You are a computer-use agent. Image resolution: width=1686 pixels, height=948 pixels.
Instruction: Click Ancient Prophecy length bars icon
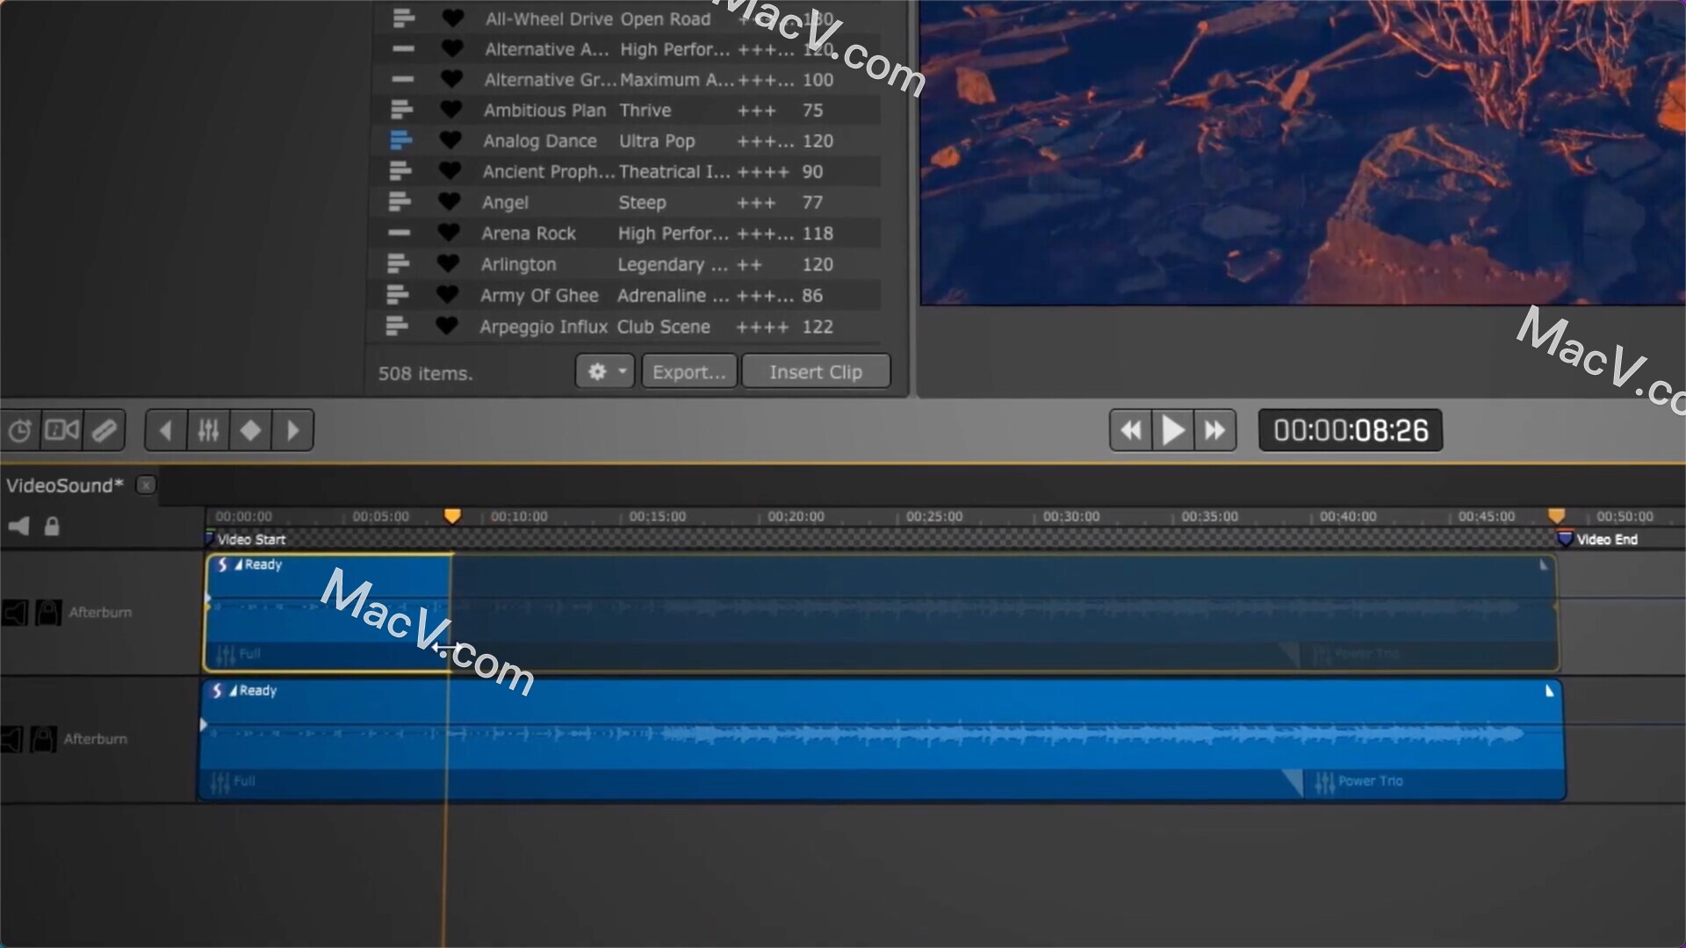[400, 170]
